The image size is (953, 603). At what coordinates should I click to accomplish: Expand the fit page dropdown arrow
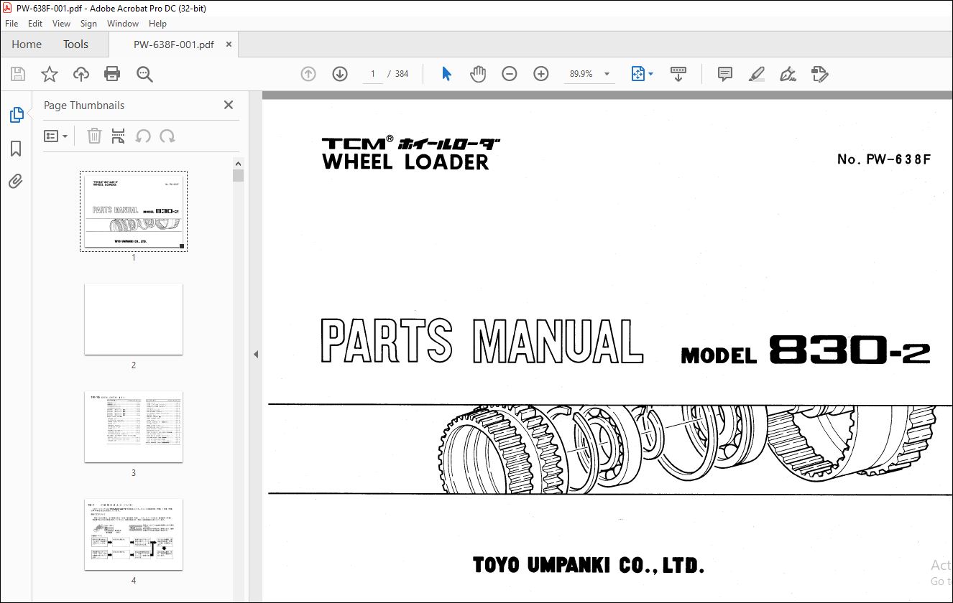click(651, 74)
